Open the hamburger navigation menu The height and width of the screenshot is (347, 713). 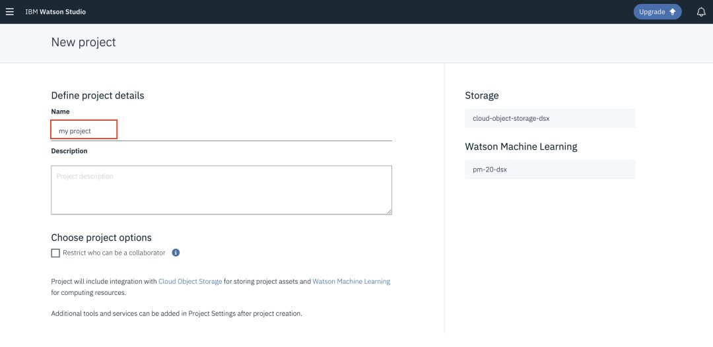[x=9, y=12]
